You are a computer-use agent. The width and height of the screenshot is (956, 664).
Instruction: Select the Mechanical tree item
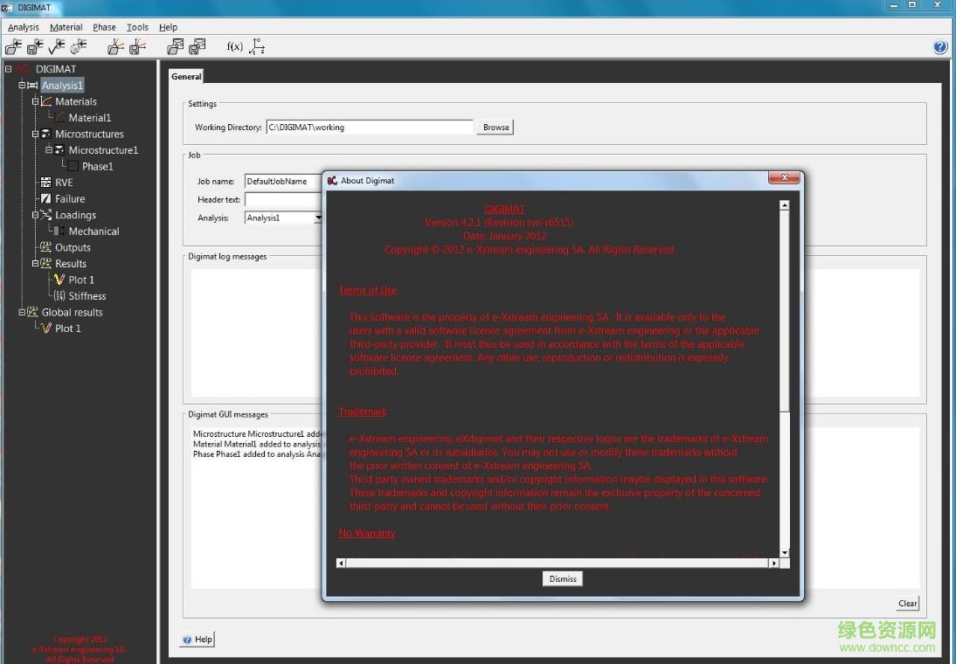click(94, 231)
